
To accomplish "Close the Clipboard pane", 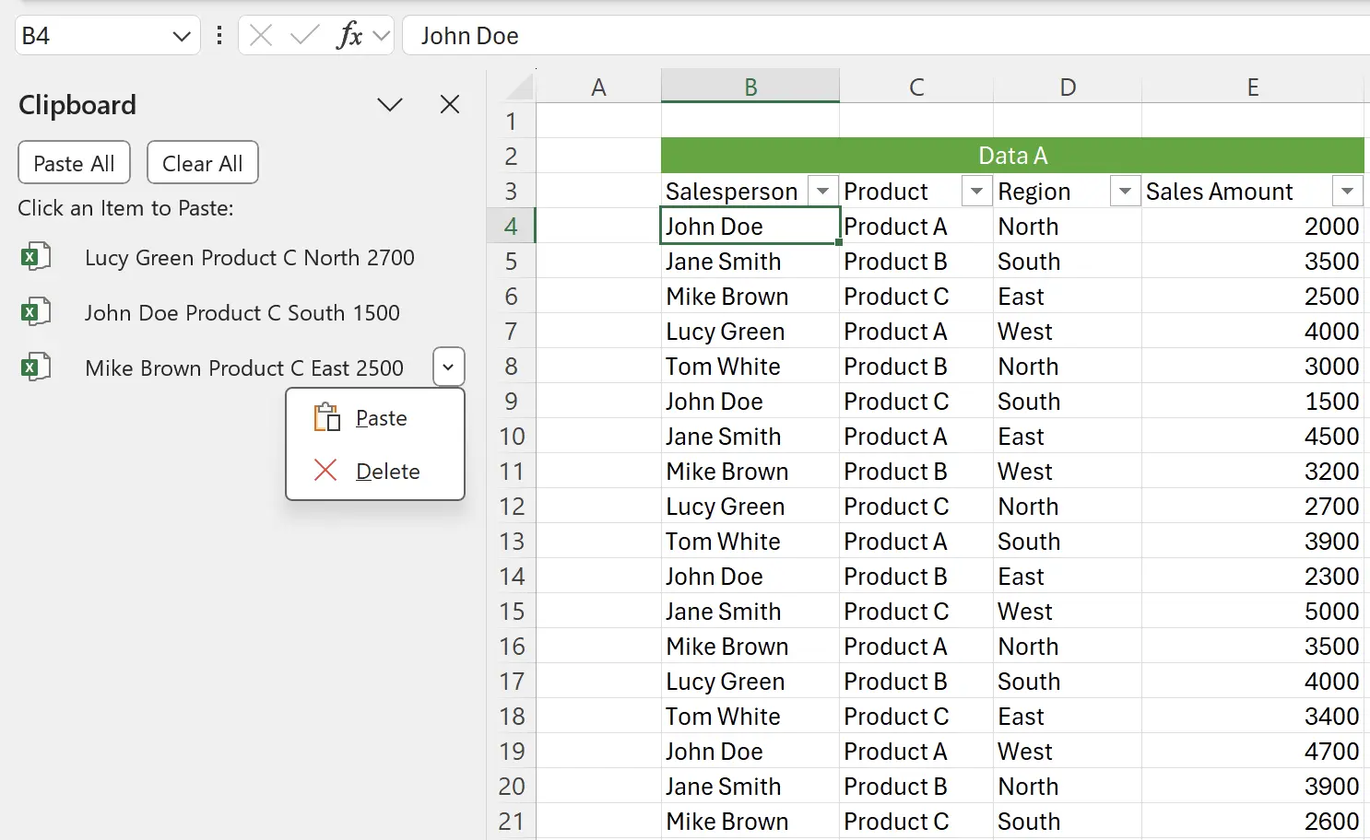I will coord(449,104).
